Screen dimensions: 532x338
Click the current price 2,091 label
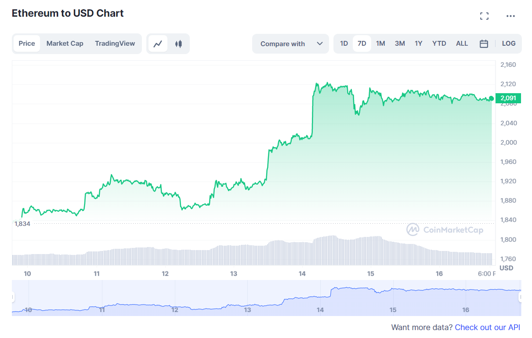[x=508, y=98]
